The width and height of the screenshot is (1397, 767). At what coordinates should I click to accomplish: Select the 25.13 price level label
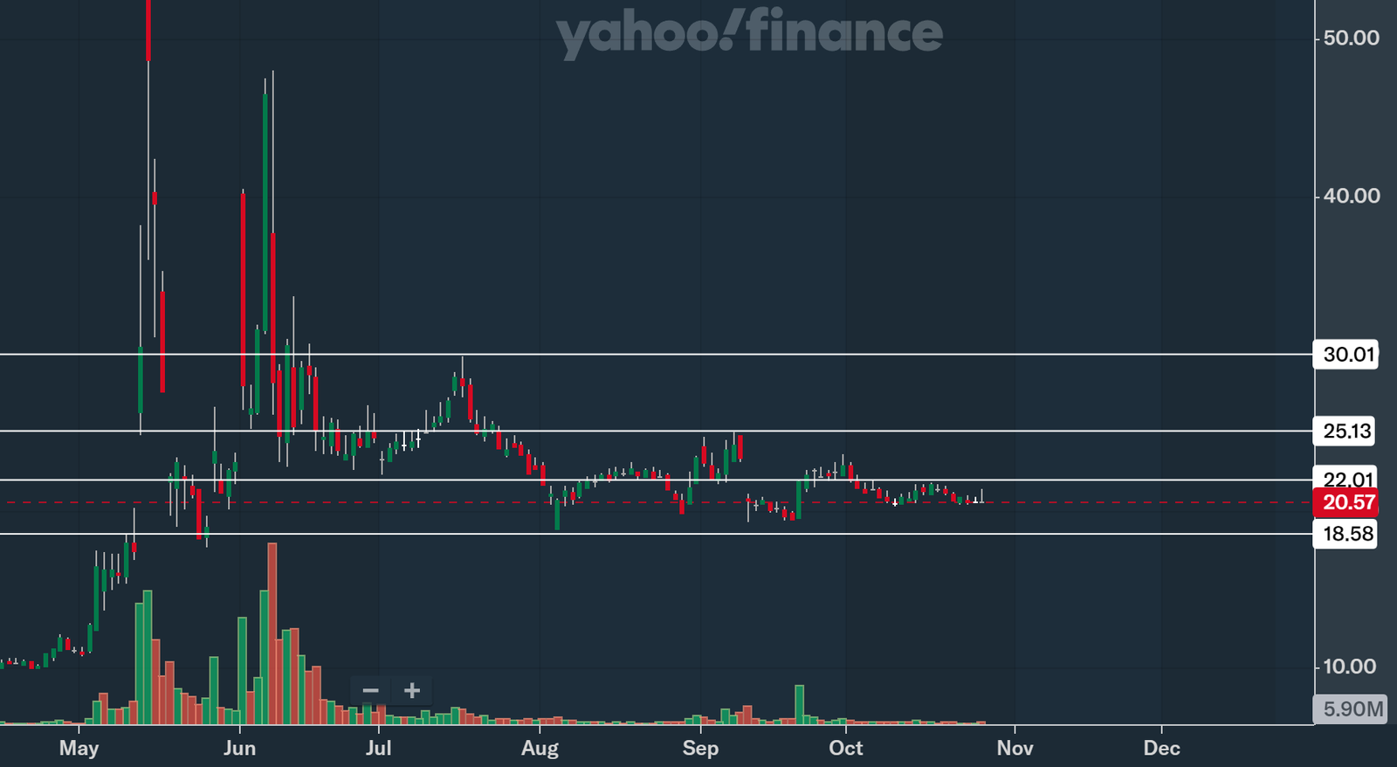pos(1345,431)
